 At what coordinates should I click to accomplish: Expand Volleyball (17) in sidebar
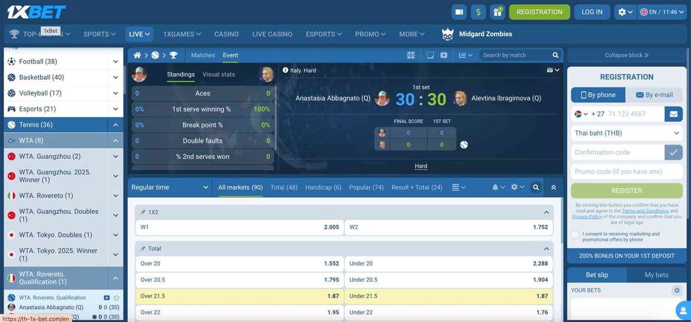[x=116, y=93]
